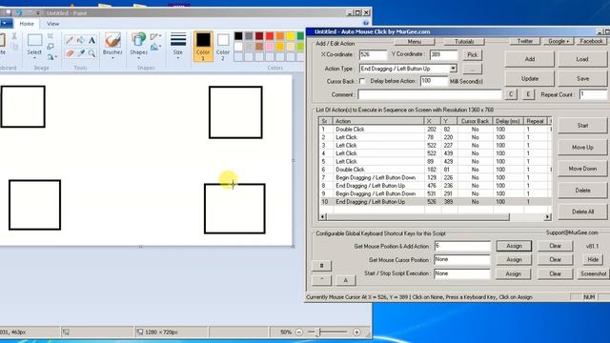Select Color 2 background box
This screenshot has height=343, width=610.
223,47
